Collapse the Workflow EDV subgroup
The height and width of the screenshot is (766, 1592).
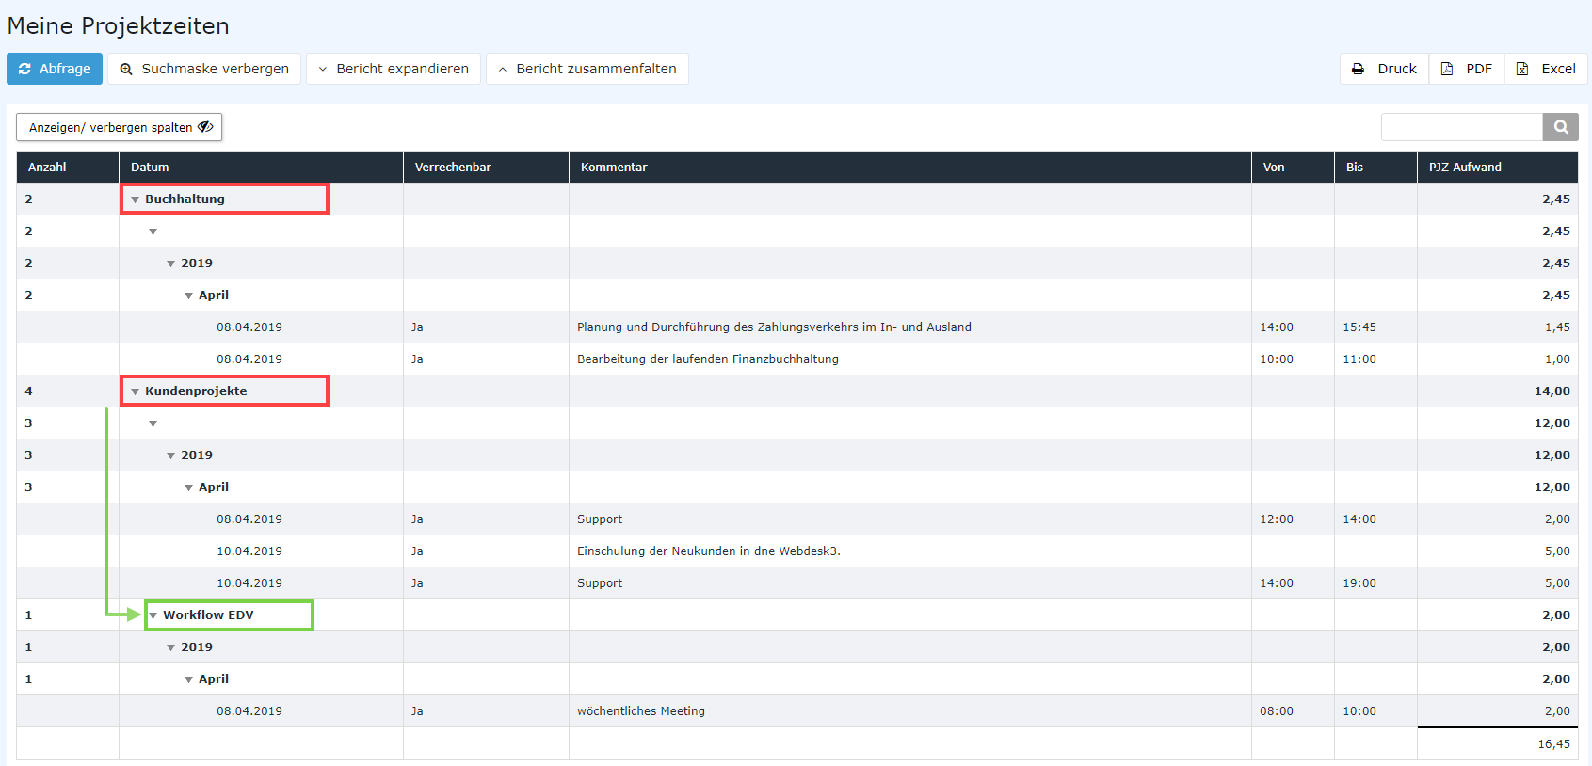[153, 615]
